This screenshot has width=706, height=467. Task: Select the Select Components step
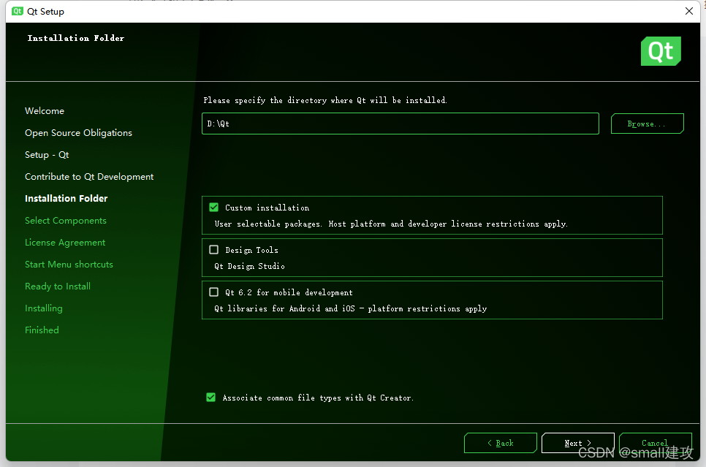coord(66,220)
